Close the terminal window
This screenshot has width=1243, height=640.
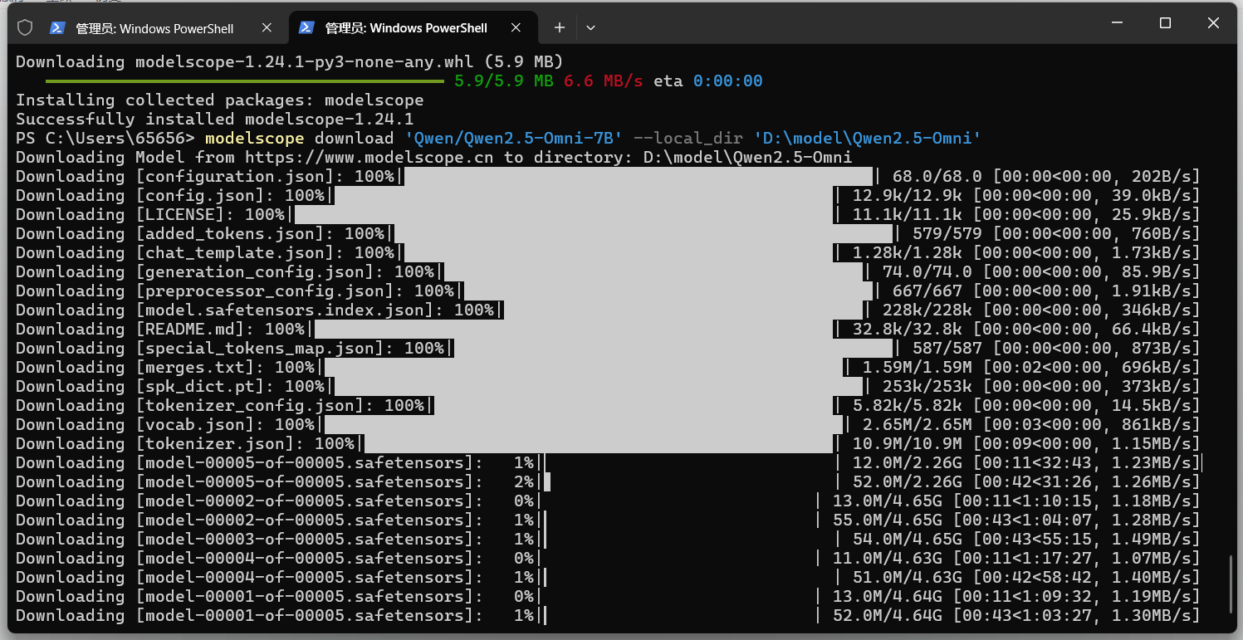[x=1213, y=23]
